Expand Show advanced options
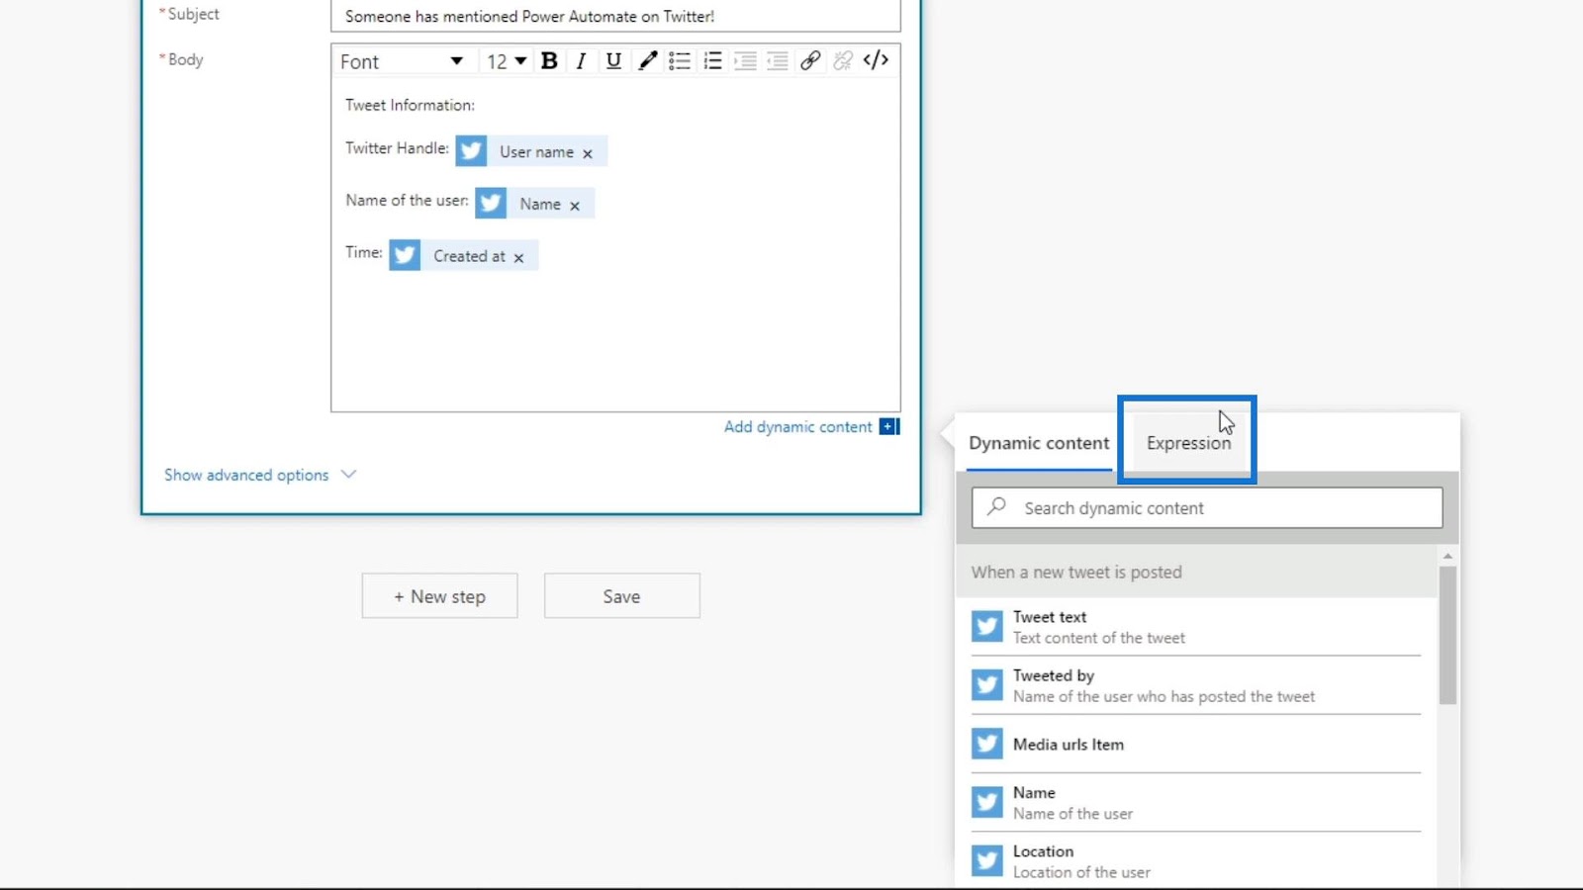Image resolution: width=1583 pixels, height=890 pixels. 246,475
